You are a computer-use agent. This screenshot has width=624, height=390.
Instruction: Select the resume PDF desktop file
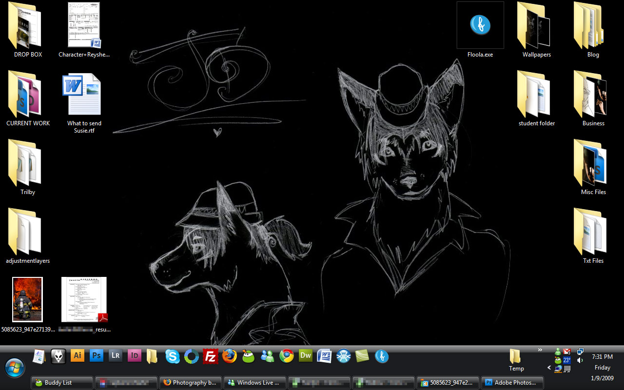click(x=84, y=305)
